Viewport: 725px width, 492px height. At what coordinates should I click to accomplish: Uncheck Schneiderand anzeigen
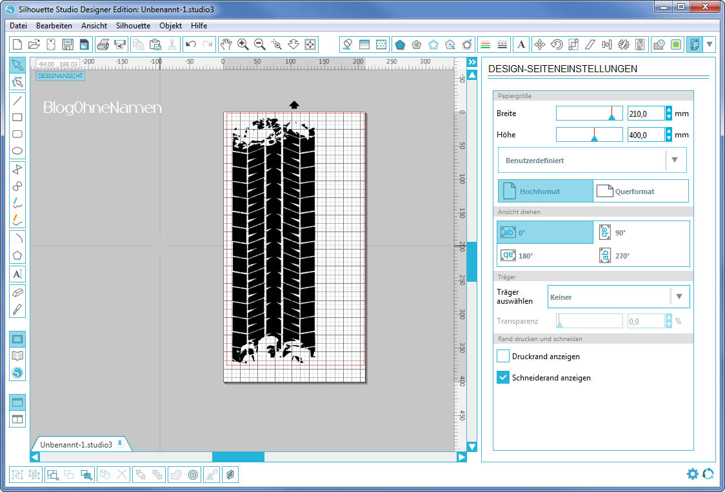click(x=503, y=378)
